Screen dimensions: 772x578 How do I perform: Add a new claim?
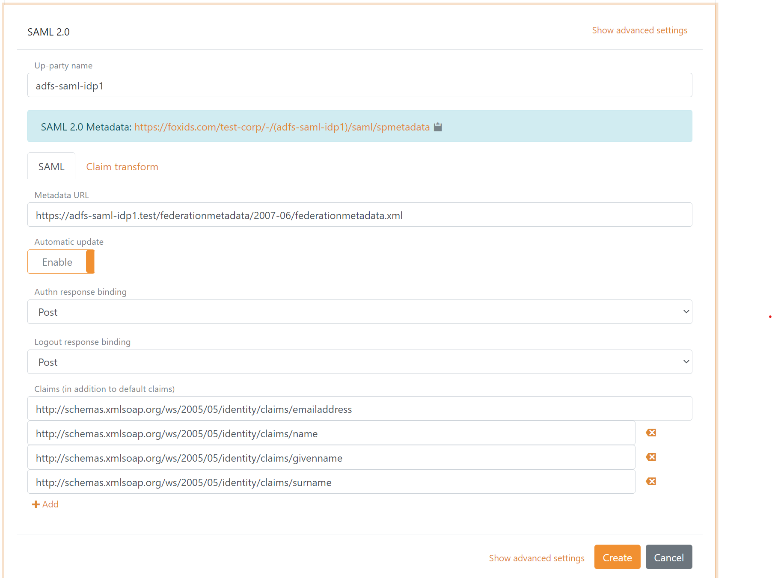tap(45, 504)
